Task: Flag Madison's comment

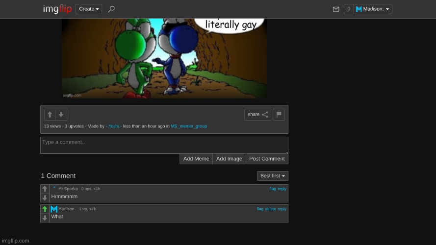Action: point(260,209)
